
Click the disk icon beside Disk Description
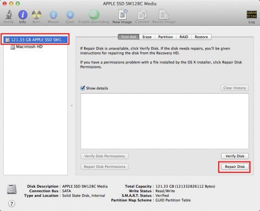pyautogui.click(x=12, y=189)
